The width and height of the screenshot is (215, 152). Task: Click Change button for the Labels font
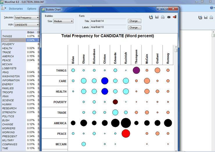click(x=135, y=27)
